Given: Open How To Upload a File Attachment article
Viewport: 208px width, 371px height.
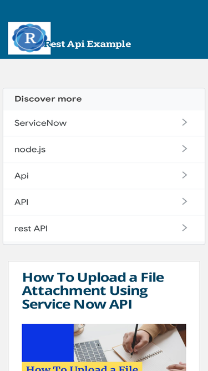Looking at the screenshot, I should pyautogui.click(x=93, y=291).
